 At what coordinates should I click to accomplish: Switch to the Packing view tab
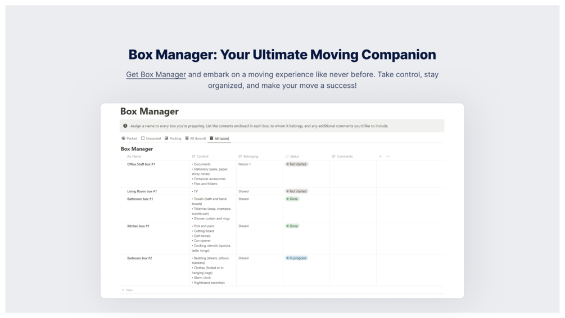(x=173, y=138)
